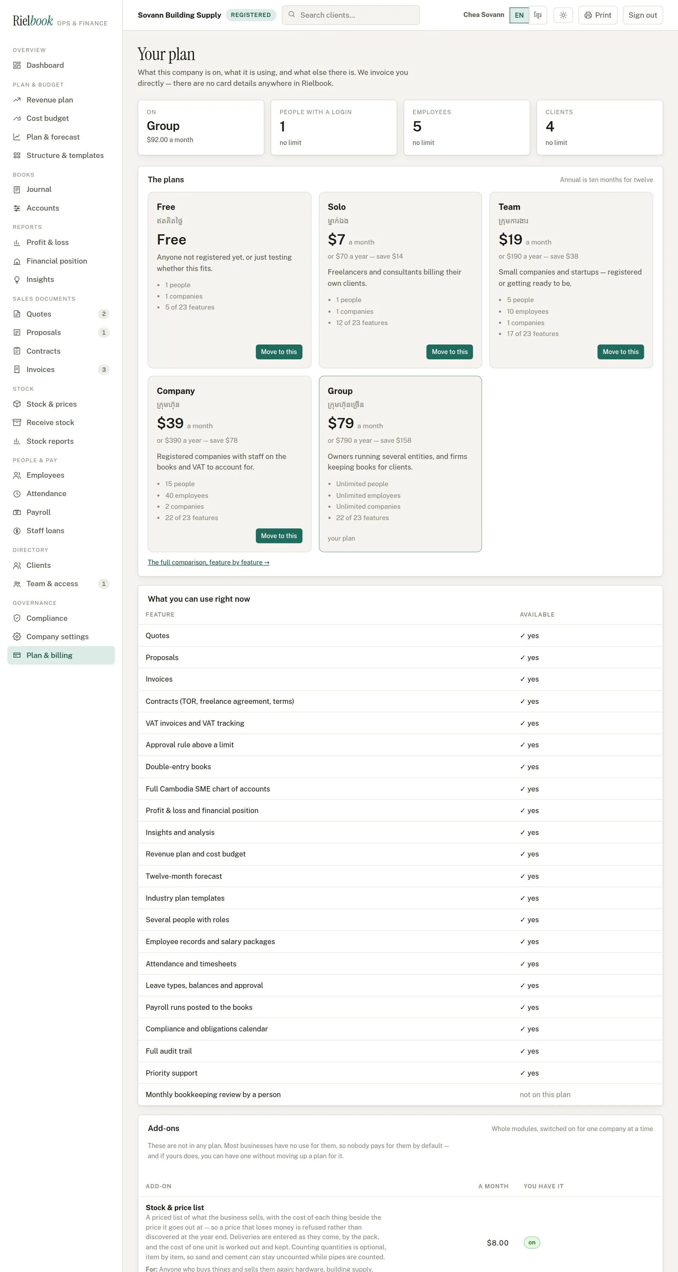Image resolution: width=678 pixels, height=1272 pixels.
Task: Click the Invoices receipt icon
Action: click(17, 369)
